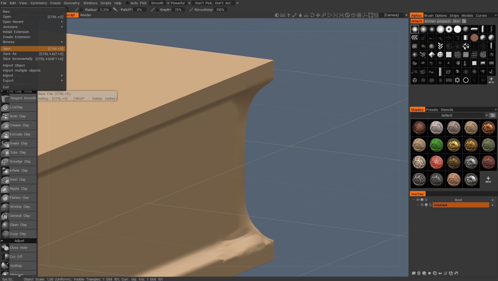
Task: Open the Powerful dropdown
Action: [180, 3]
